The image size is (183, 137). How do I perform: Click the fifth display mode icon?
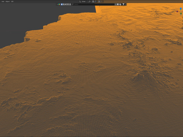click(70, 5)
